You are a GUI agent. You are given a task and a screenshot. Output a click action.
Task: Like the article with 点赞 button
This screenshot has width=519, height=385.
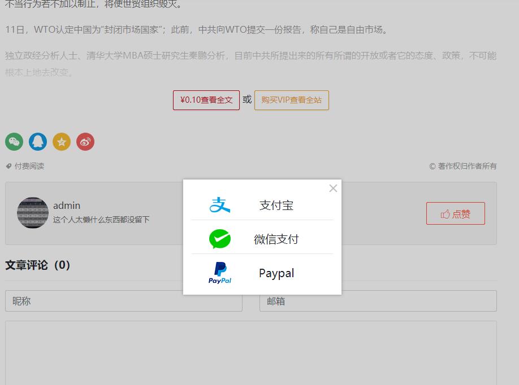456,213
